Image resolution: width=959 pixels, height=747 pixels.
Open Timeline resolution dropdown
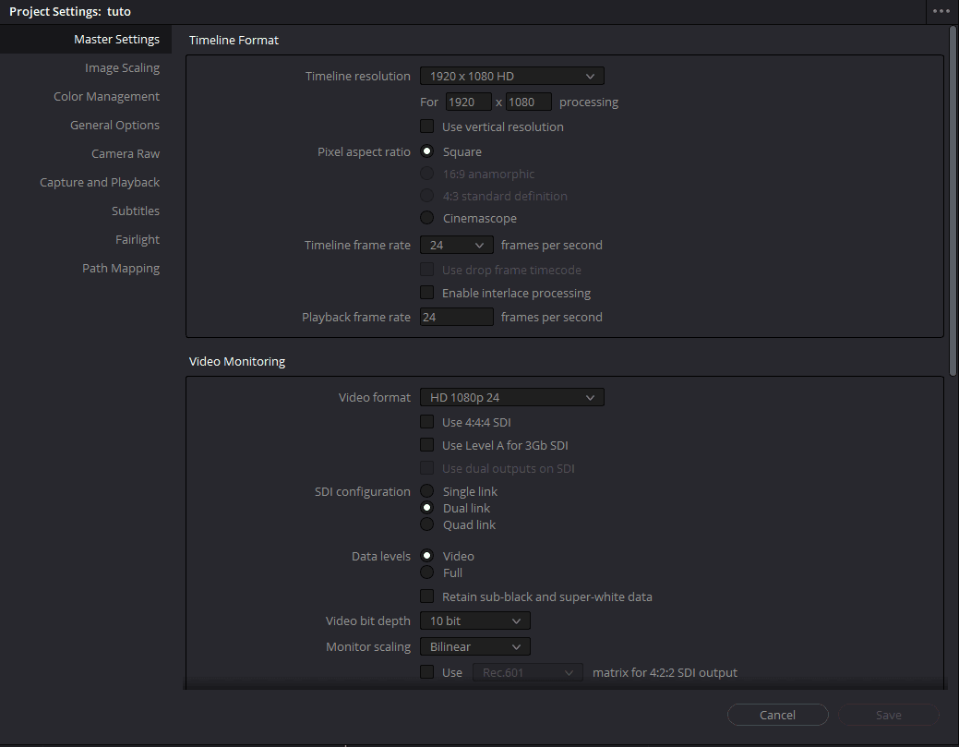click(512, 76)
